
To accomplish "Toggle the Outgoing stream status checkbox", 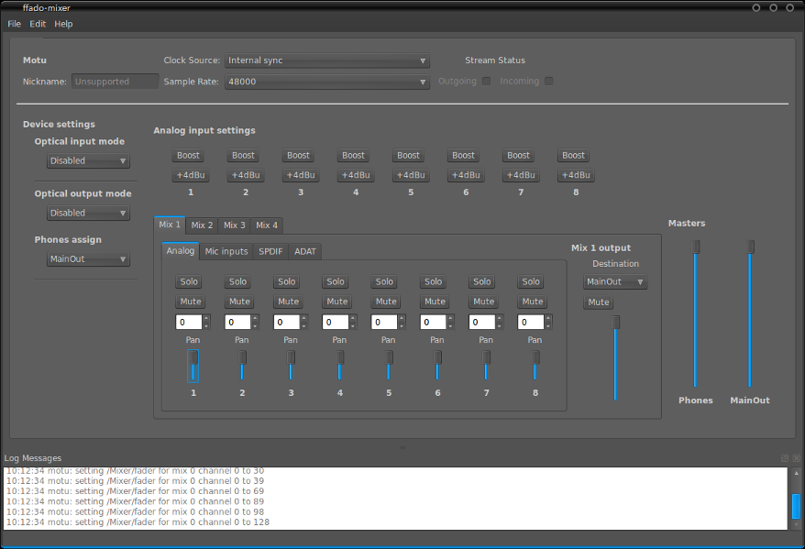I will [486, 81].
